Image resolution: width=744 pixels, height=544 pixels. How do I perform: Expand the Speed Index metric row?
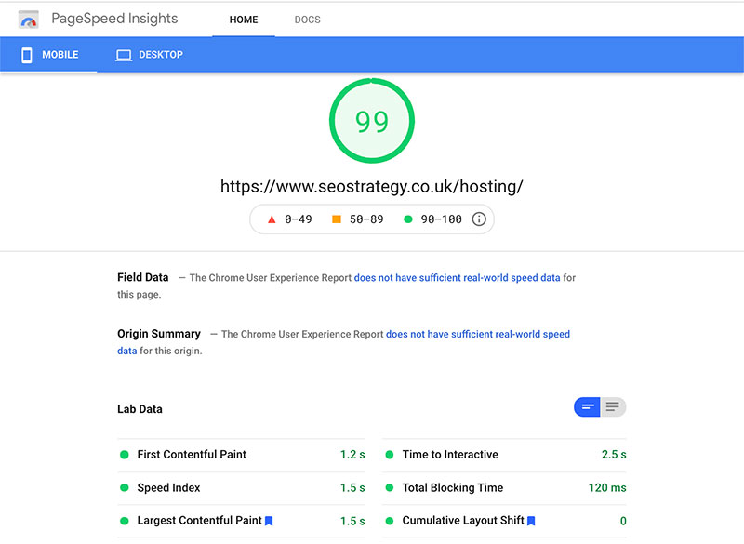241,487
